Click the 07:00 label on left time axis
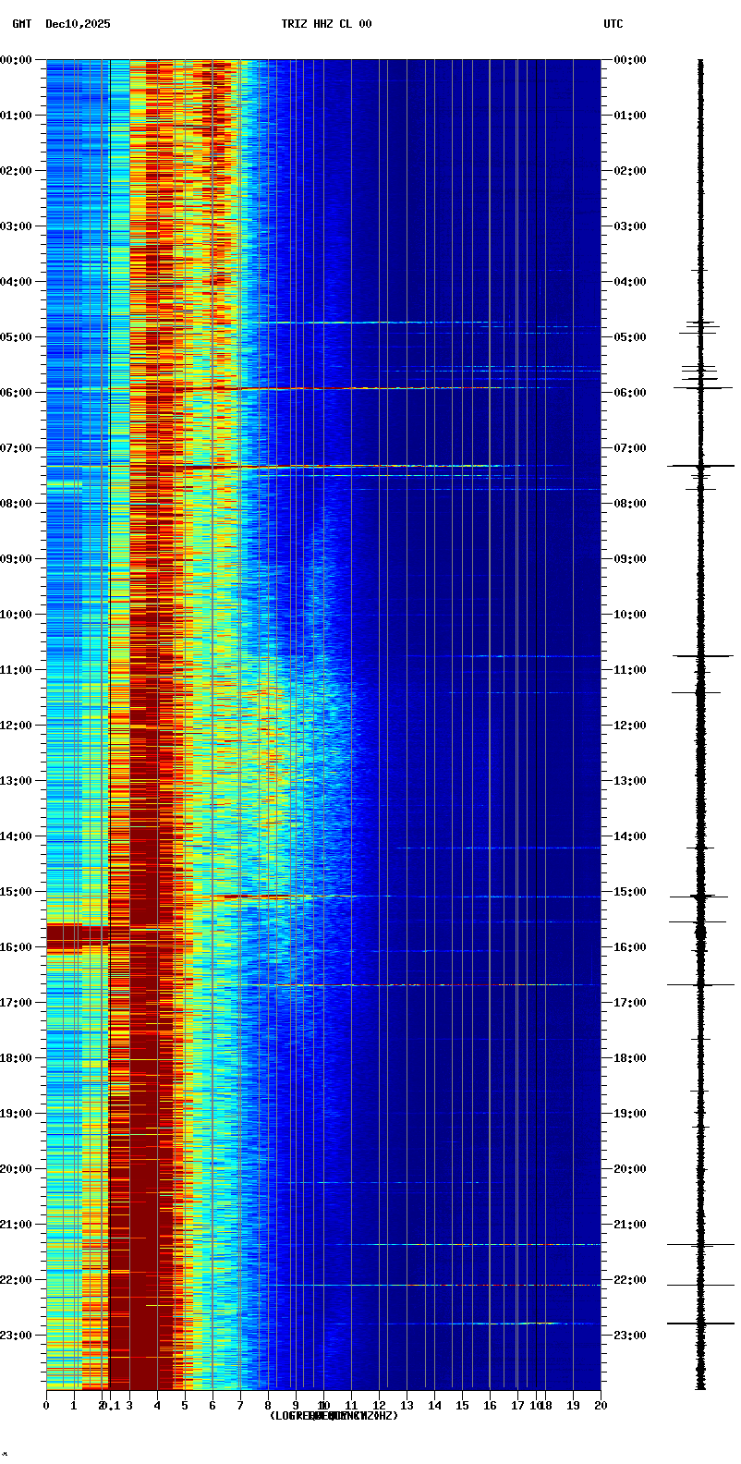Screen dimensions: 741x1464 [x=16, y=448]
